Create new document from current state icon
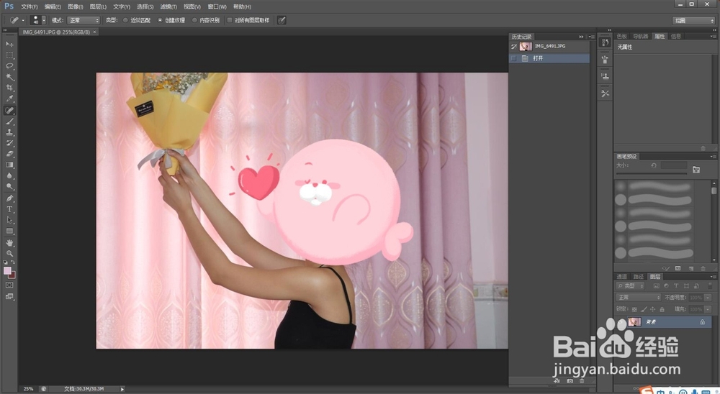This screenshot has height=394, width=720. (557, 380)
